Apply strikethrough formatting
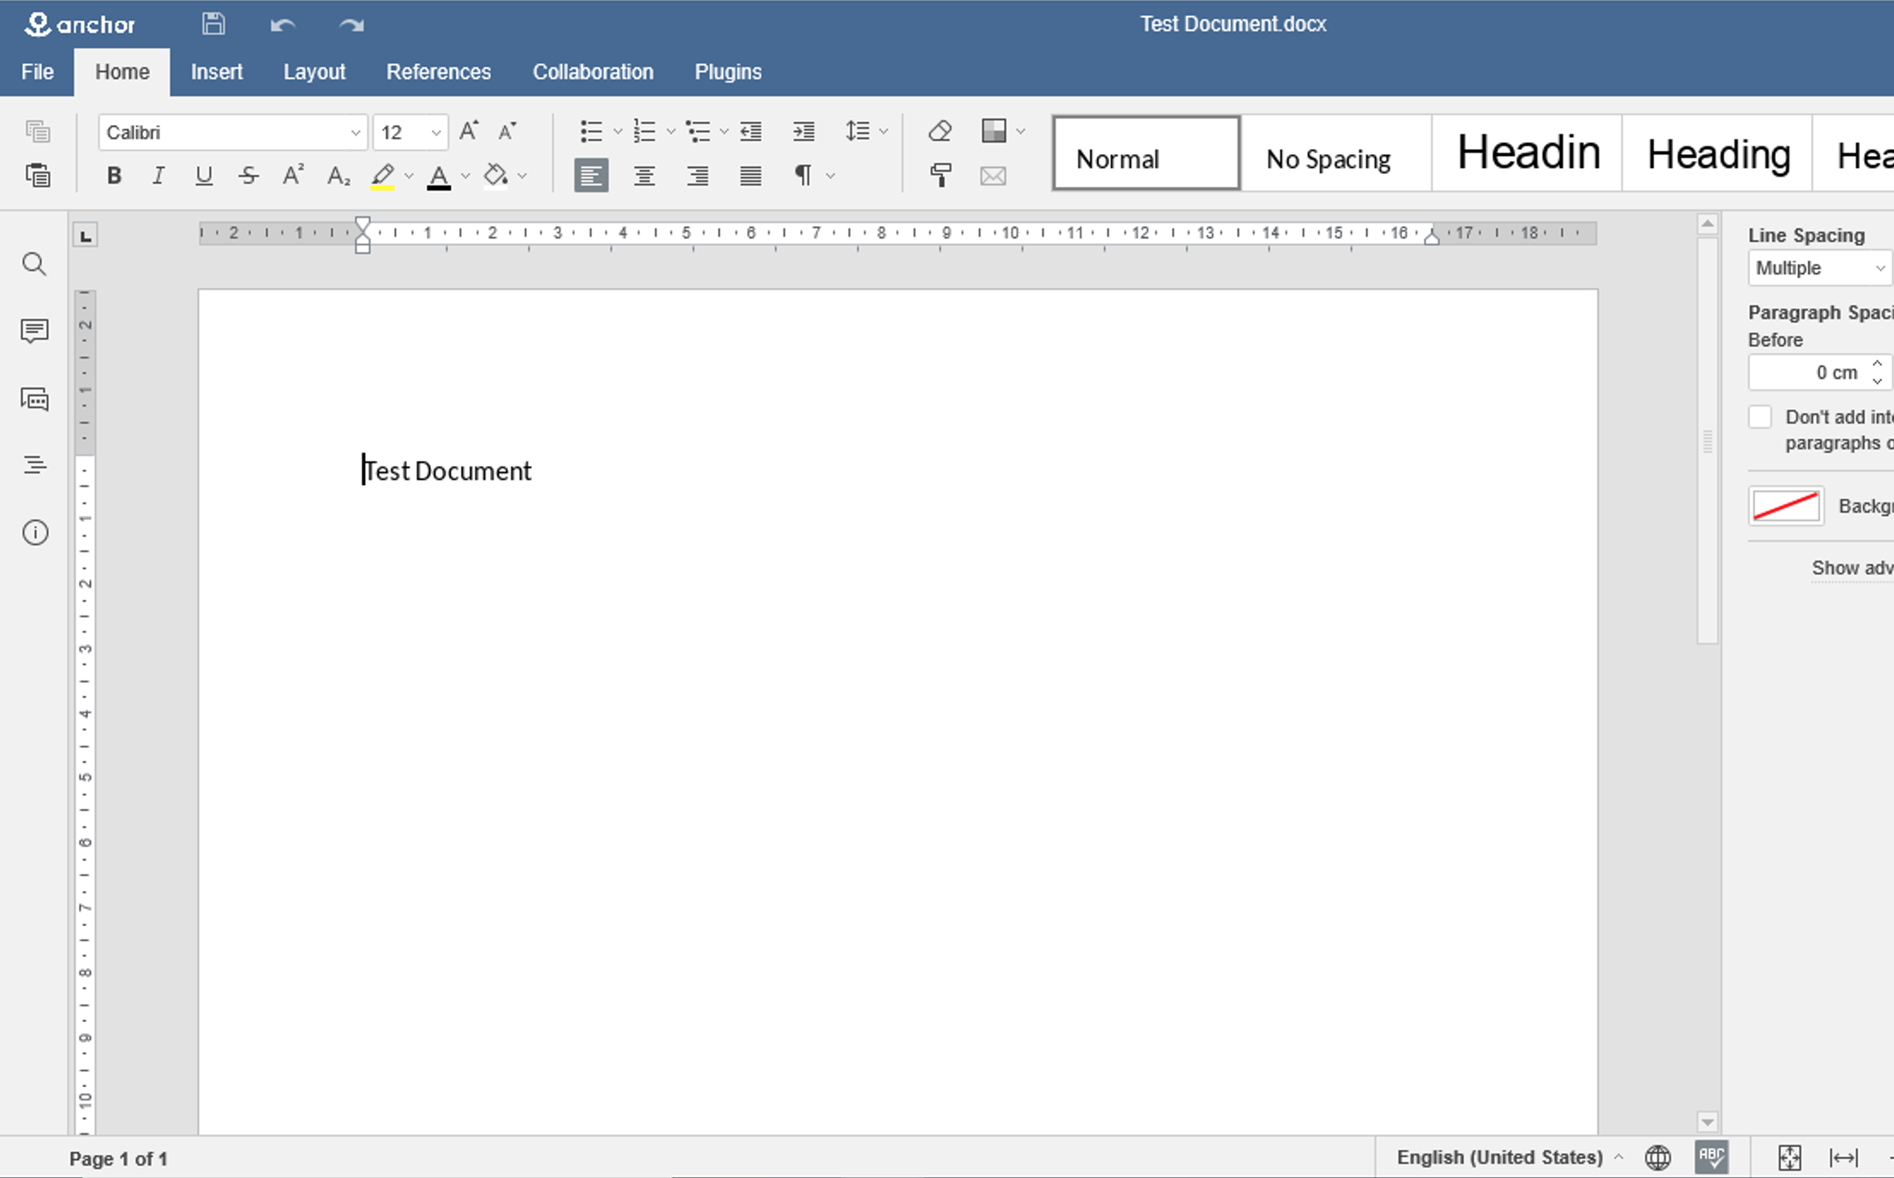Image resolution: width=1894 pixels, height=1178 pixels. point(249,176)
